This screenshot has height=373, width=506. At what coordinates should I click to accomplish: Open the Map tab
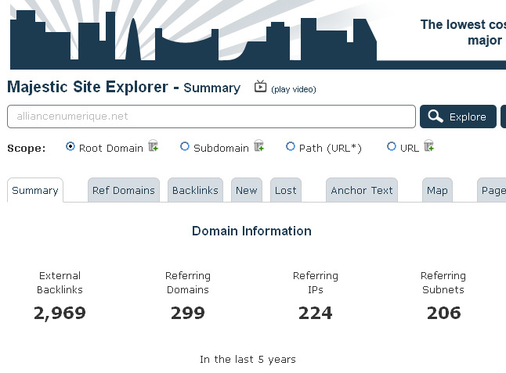pos(437,190)
